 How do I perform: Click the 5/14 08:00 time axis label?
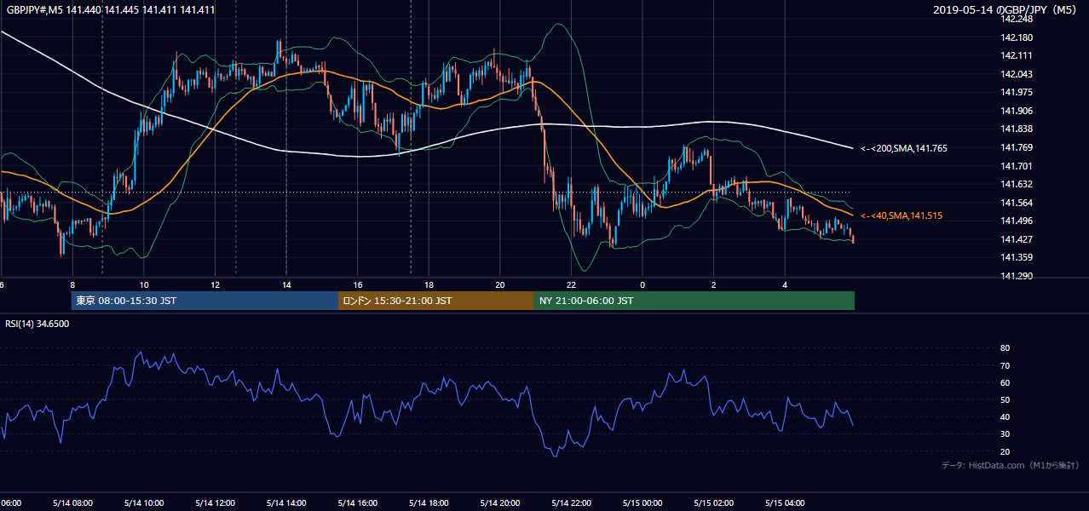(x=72, y=502)
